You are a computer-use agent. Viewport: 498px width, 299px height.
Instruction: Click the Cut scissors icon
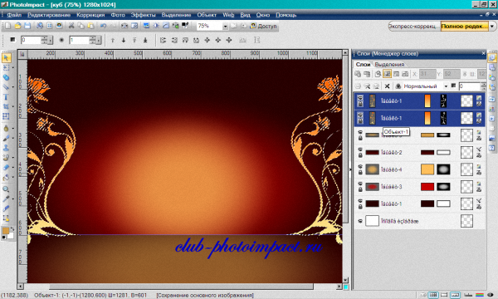point(71,26)
